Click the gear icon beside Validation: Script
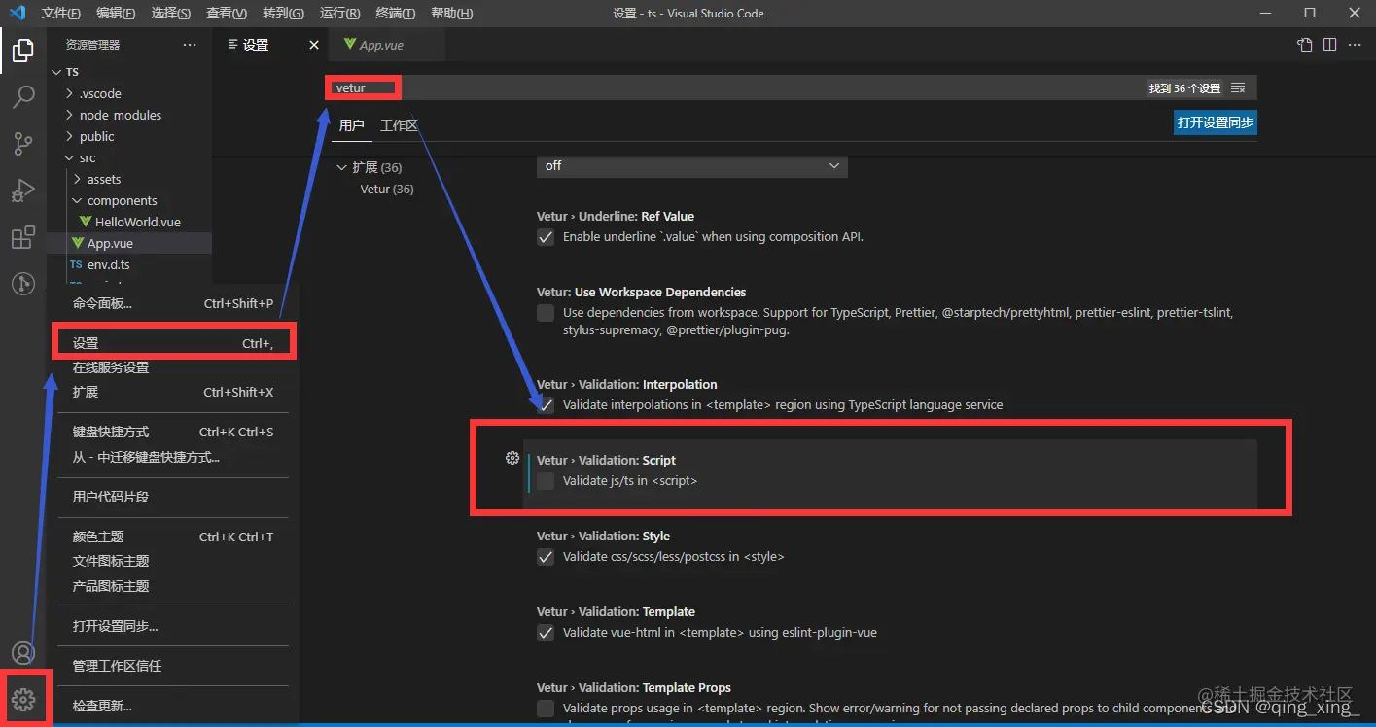Screen dimensions: 1376x727 coord(512,458)
